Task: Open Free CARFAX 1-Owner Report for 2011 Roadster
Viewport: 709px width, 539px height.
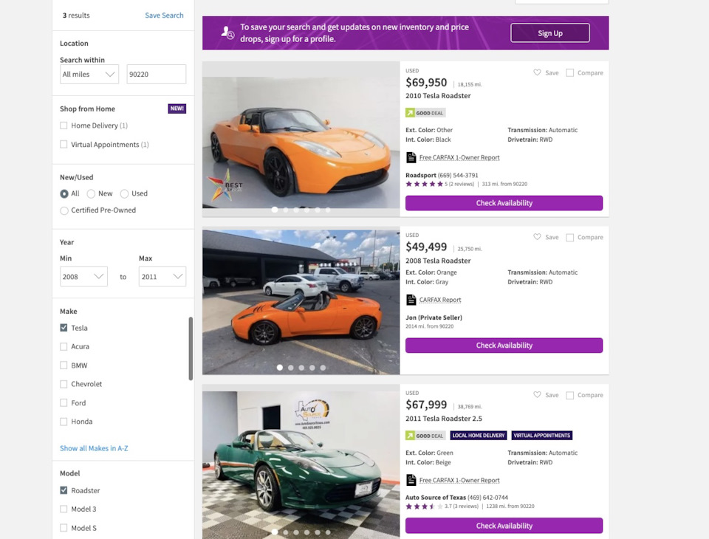Action: click(459, 480)
